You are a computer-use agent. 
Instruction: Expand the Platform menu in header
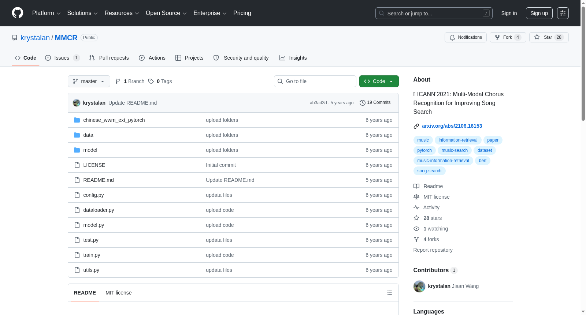pyautogui.click(x=47, y=13)
